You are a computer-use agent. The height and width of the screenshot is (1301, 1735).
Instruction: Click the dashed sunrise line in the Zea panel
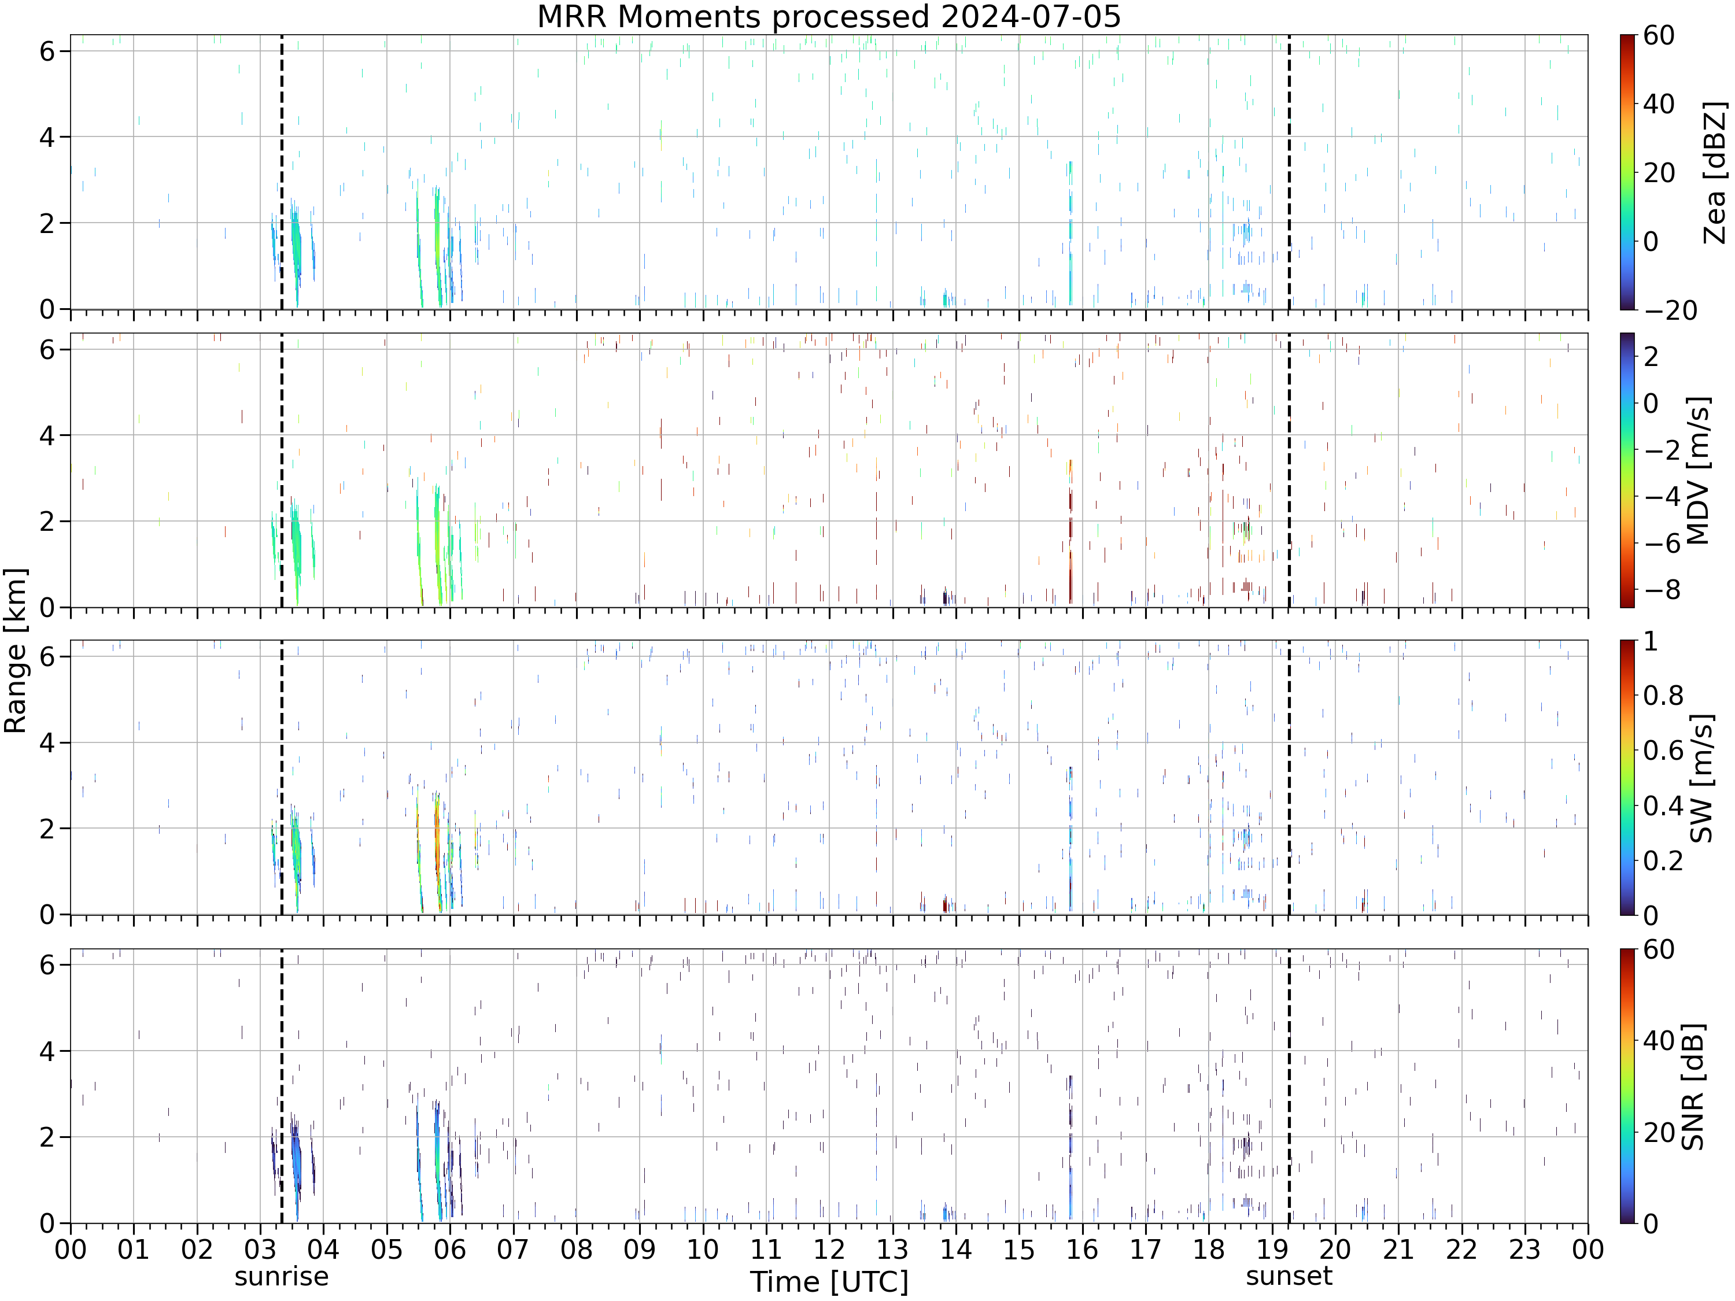[282, 172]
